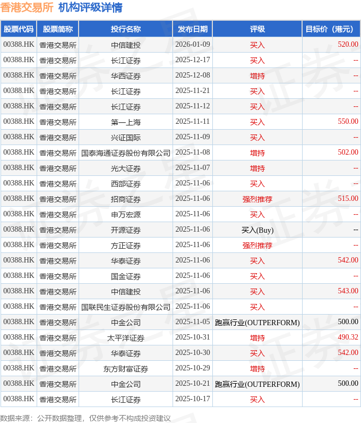The height and width of the screenshot is (423, 361).
Task: Click 增持 rating in the 华西证券 row
Action: [257, 76]
